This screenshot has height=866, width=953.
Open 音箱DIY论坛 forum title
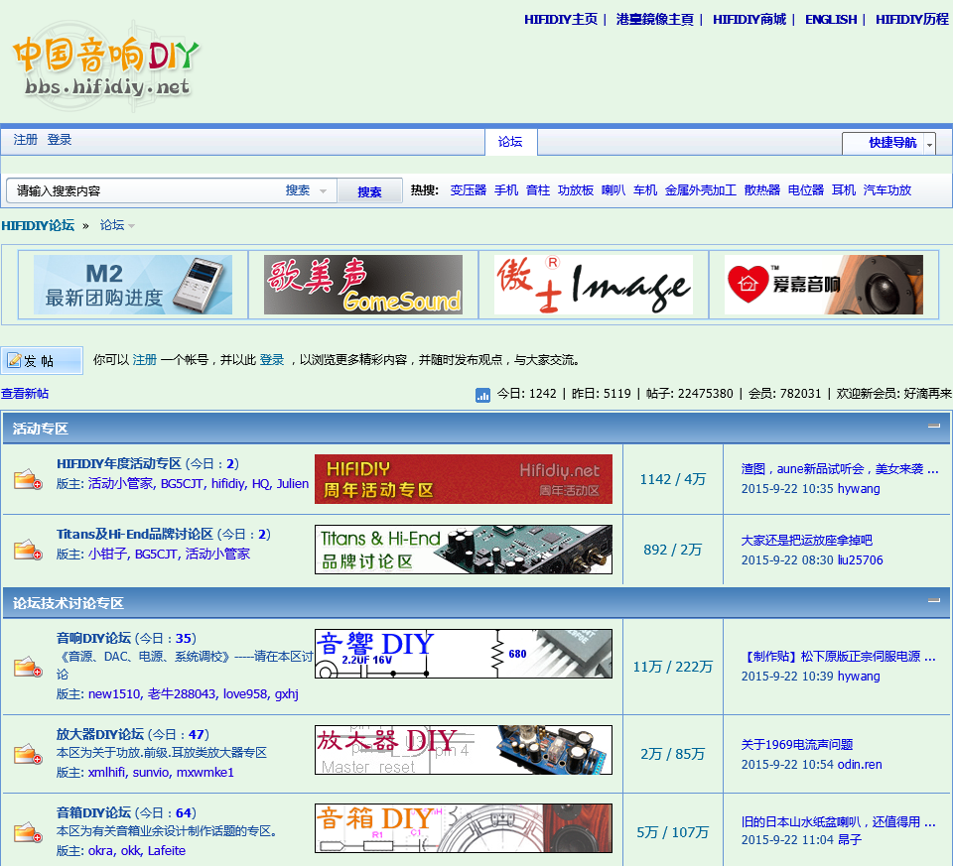93,813
